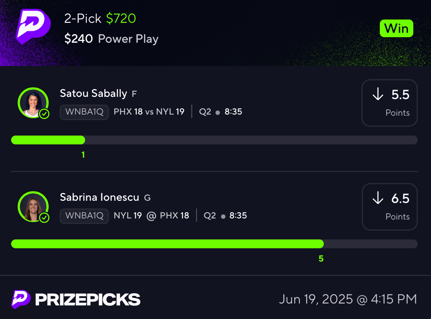This screenshot has width=431, height=319.
Task: Click the green Win badge
Action: pyautogui.click(x=396, y=28)
